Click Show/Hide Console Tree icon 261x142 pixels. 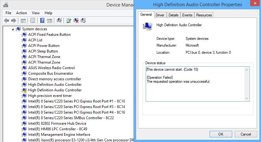[23, 21]
